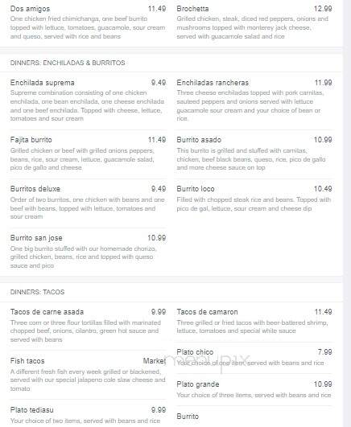
Task: Select the Plato chico item
Action: pyautogui.click(x=195, y=352)
